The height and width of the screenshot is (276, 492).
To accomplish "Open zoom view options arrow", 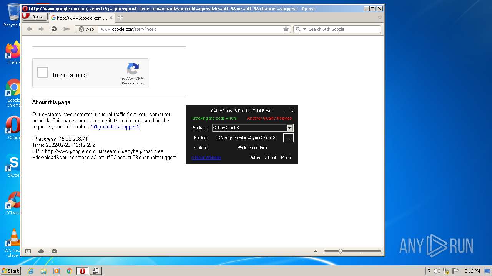I will (x=316, y=251).
